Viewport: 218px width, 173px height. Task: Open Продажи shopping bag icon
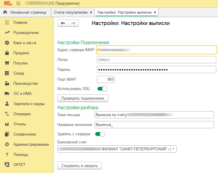7,53
